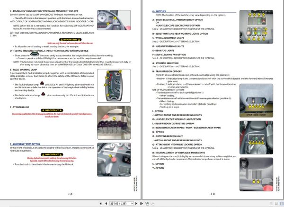Screen dimensions: 284x207
Task: Click the 'G - STEERING SELECTION' heading
Action: pos(165,63)
